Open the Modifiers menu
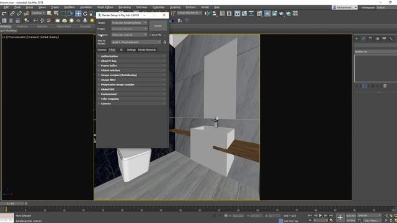 coord(69,7)
